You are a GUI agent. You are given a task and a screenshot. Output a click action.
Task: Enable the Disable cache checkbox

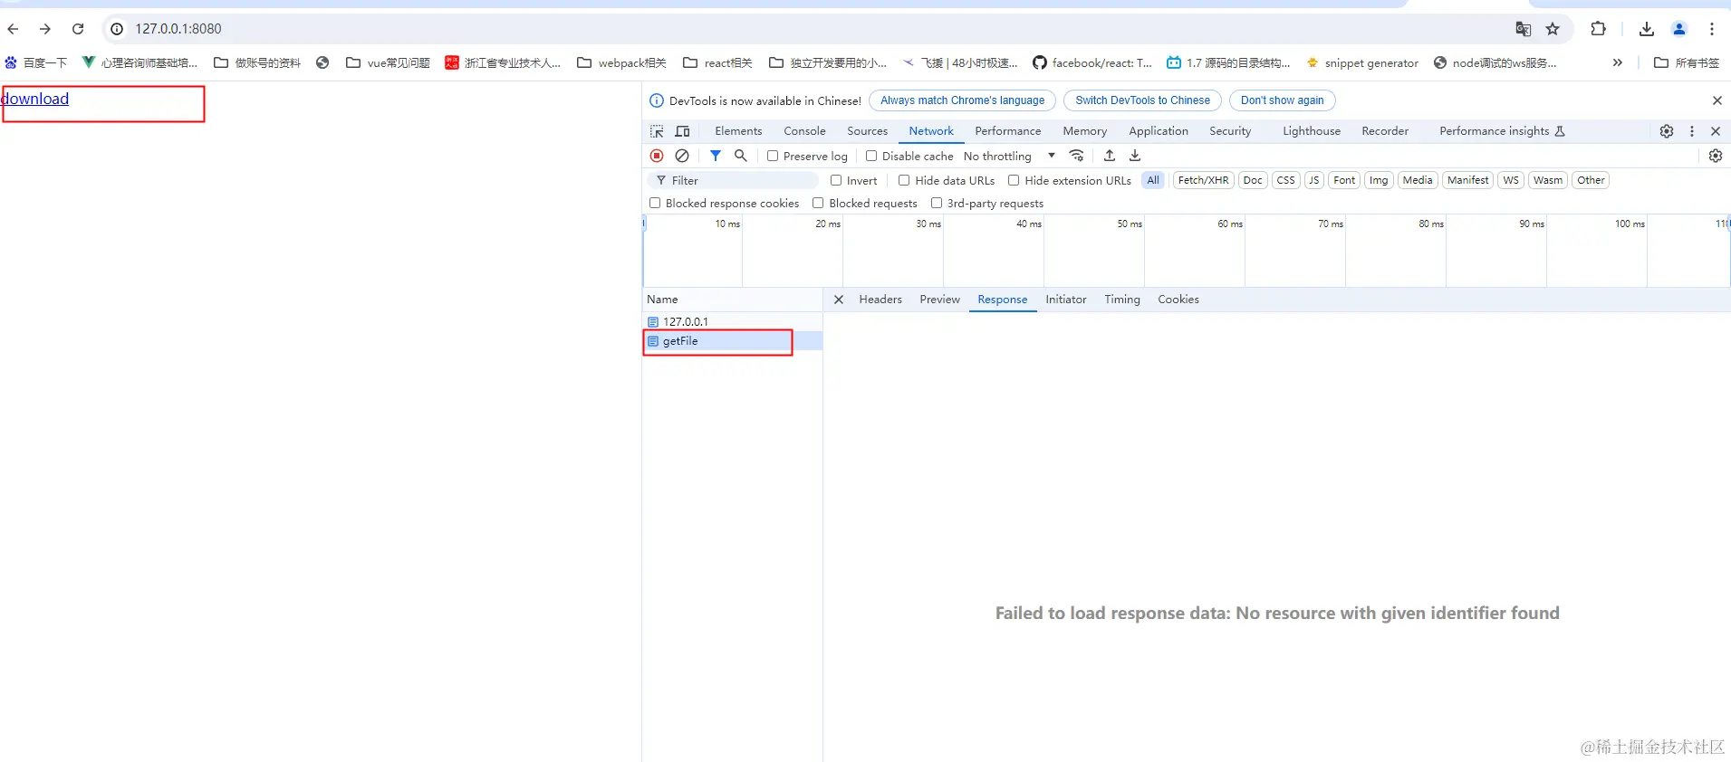point(871,156)
